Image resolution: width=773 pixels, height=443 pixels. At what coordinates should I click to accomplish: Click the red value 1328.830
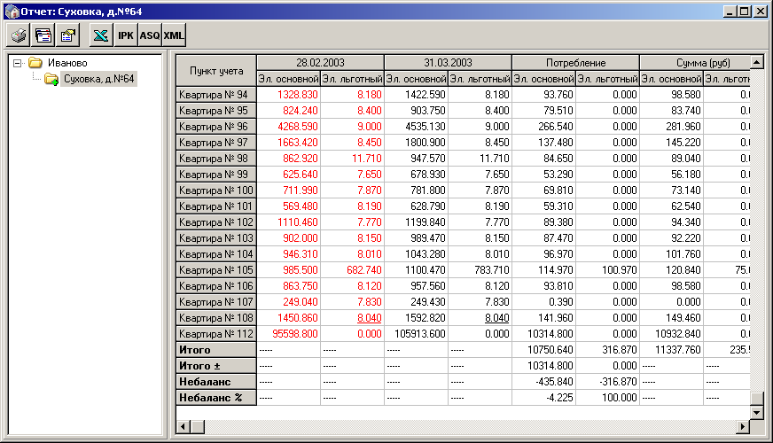tap(297, 95)
